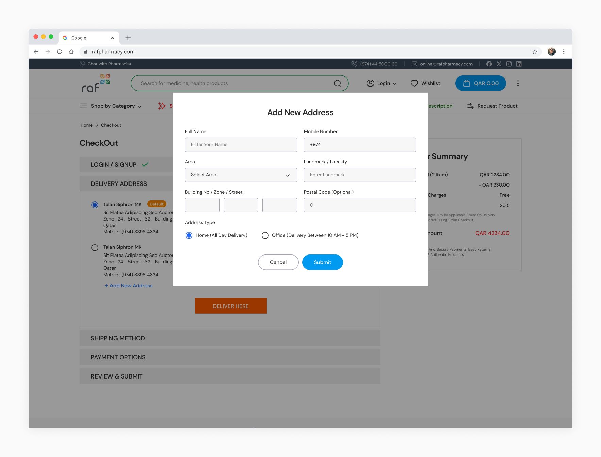The image size is (601, 457).
Task: Select the Home (All Day Delivery) address type
Action: click(189, 235)
